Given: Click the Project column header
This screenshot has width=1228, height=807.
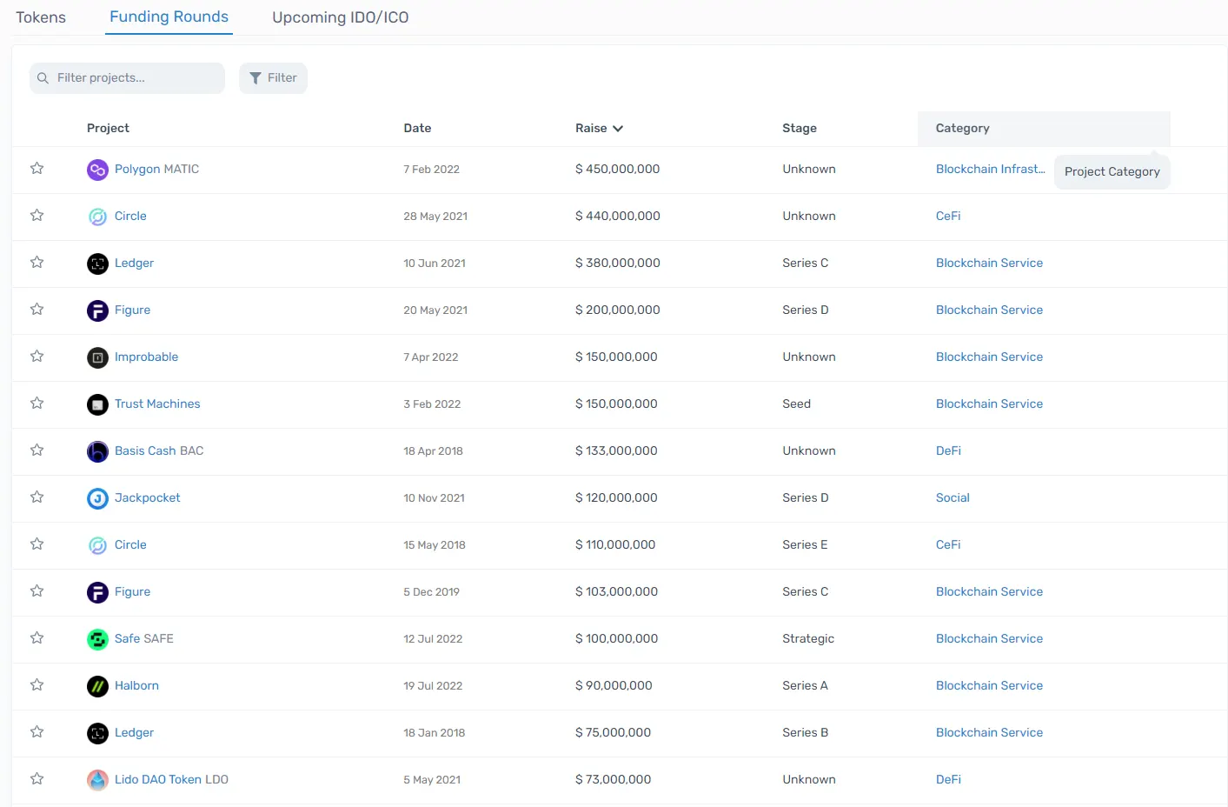Looking at the screenshot, I should tap(108, 129).
